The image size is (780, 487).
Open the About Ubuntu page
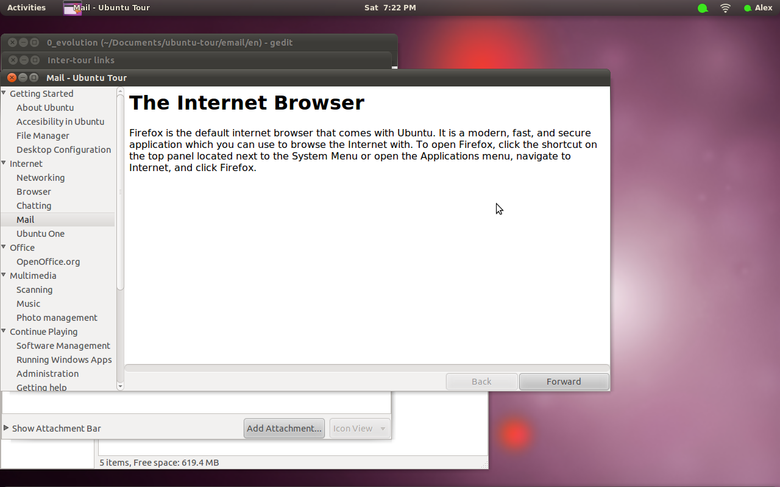(x=45, y=108)
